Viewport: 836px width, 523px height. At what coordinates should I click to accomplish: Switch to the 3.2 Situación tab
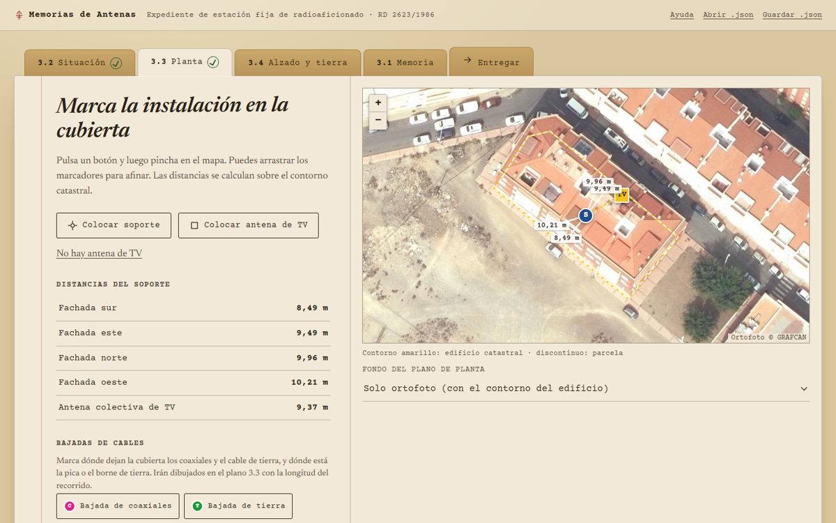pos(80,63)
